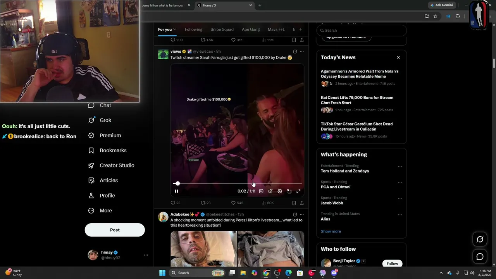Bookmark the views post about Drake
This screenshot has width=496, height=279.
294,203
